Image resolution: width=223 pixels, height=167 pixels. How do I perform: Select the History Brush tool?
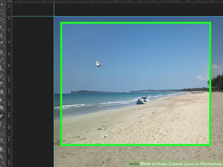[x=2, y=76]
